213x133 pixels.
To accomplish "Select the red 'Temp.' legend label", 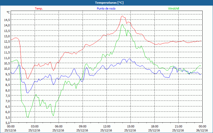I will coord(39,9).
